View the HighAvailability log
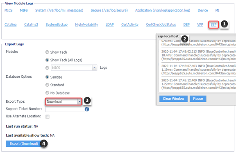Image resolution: width=236 pixels, height=153 pixels. point(86,25)
